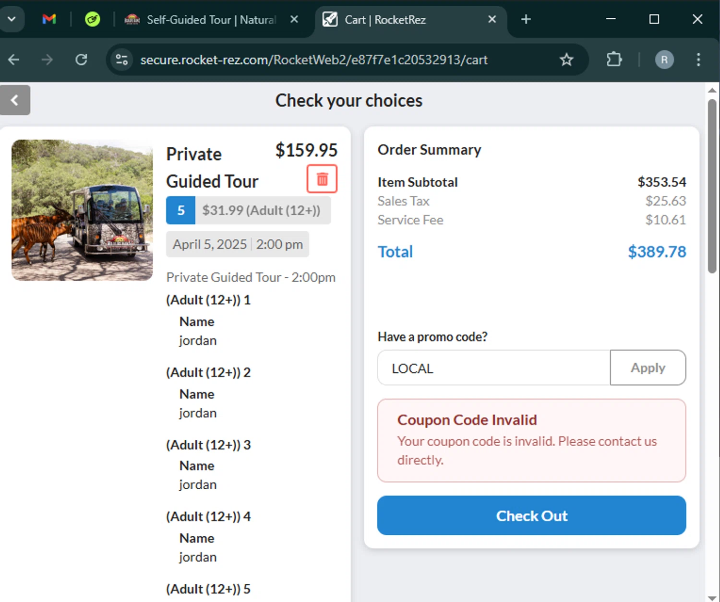Screen dimensions: 720x602
Task: Open a new browser tab
Action: 526,19
